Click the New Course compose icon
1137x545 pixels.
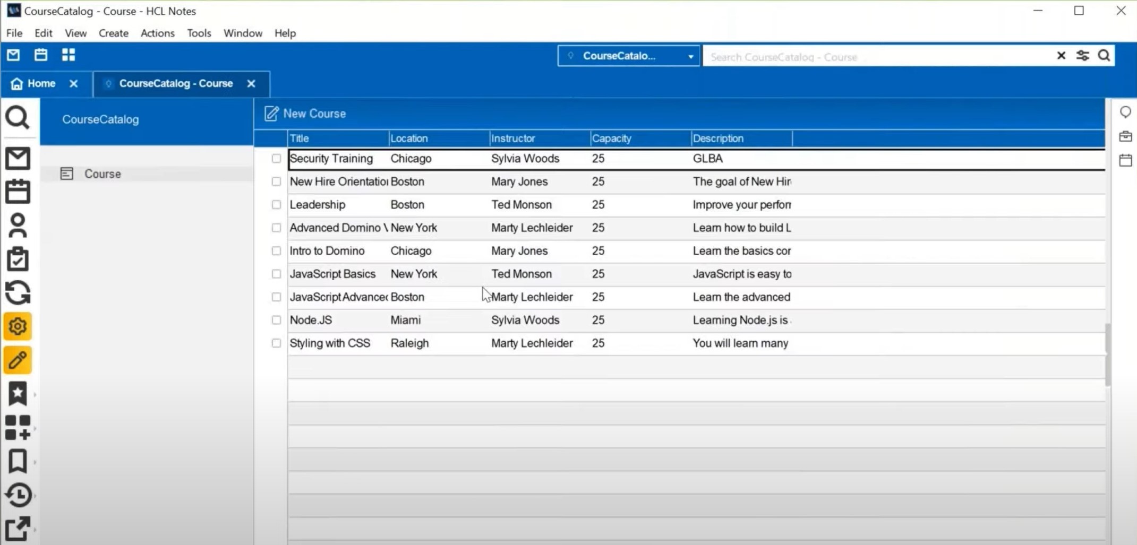tap(271, 114)
